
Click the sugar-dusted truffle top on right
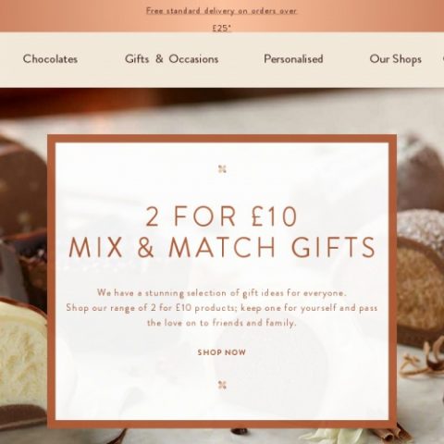421,227
